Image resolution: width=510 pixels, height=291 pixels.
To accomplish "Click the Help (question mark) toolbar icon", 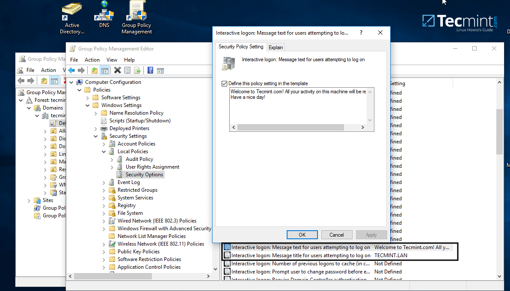I will click(x=150, y=70).
